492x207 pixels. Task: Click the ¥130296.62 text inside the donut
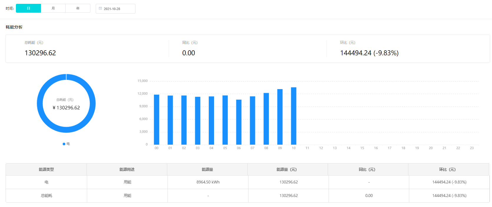[x=66, y=108]
